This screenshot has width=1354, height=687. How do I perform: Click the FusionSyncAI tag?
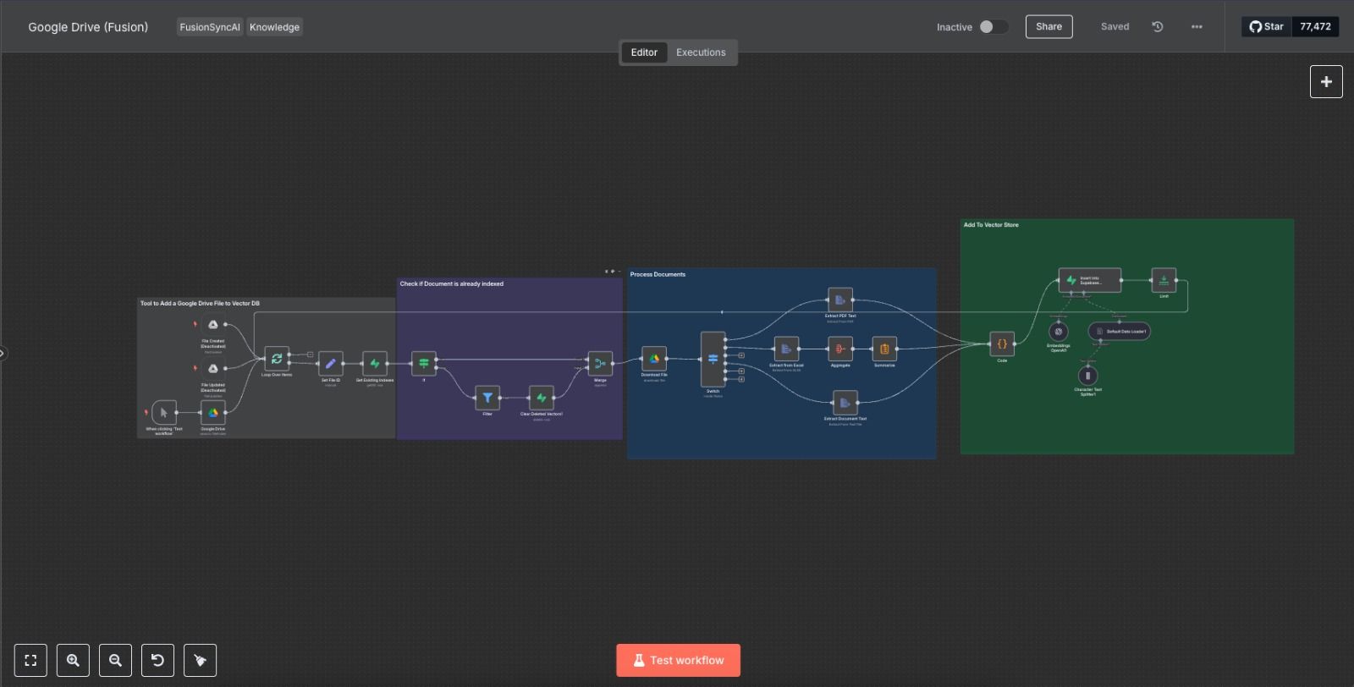coord(210,27)
